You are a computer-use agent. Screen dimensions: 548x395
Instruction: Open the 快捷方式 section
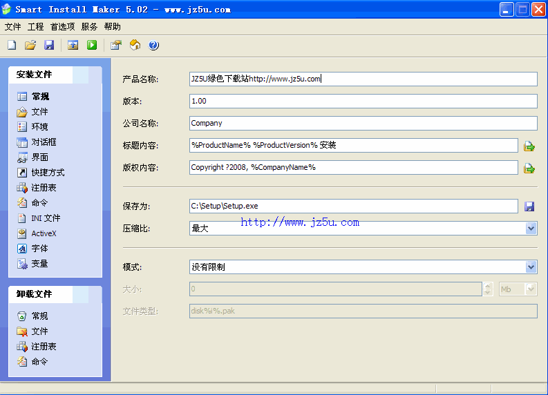click(x=41, y=173)
